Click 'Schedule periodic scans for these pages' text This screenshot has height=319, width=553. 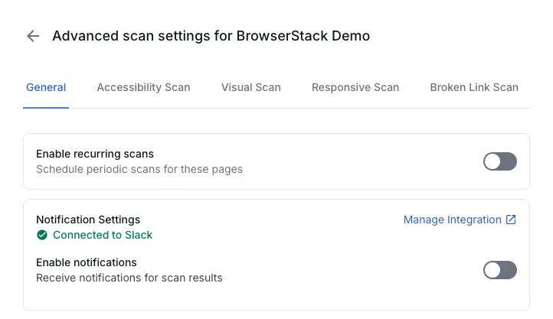(139, 169)
